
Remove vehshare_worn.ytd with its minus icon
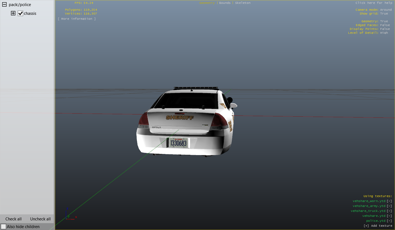click(x=389, y=201)
